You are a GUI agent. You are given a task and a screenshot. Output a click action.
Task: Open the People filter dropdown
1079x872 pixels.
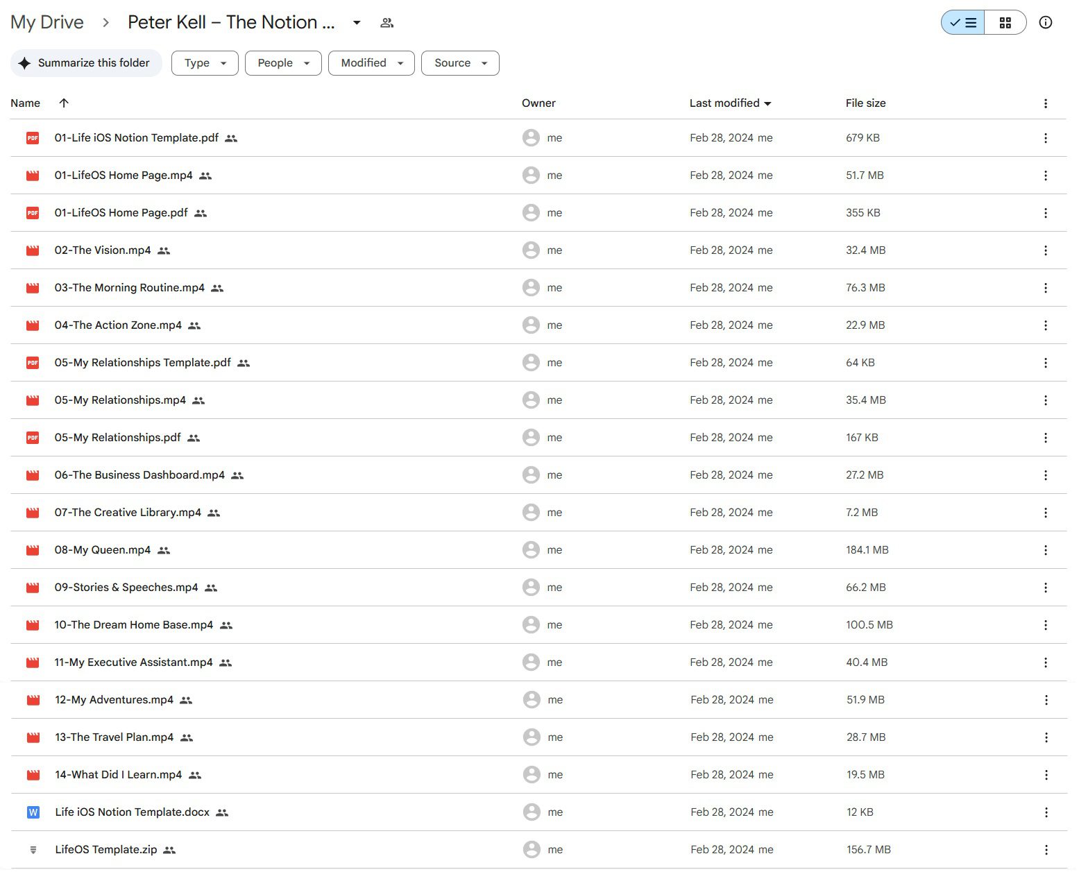point(283,63)
